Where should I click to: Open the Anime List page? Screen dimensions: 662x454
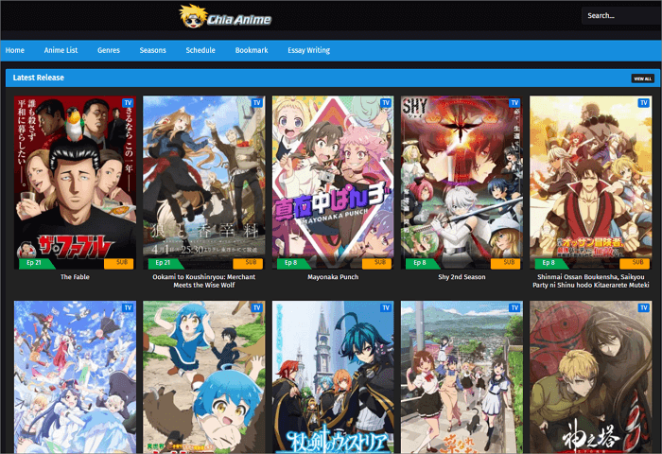[x=61, y=50]
